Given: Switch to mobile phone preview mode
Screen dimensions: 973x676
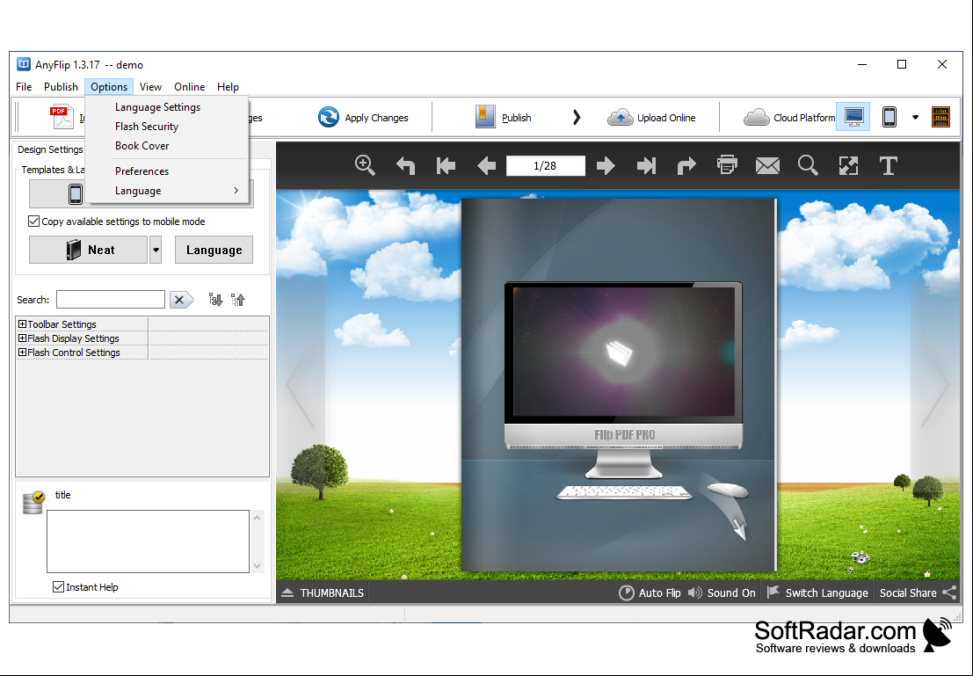Looking at the screenshot, I should pos(889,117).
